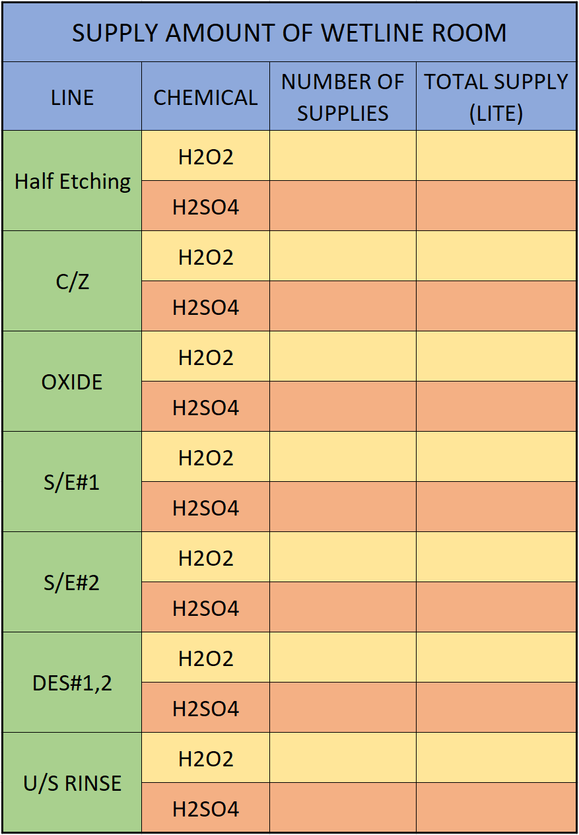Click number of supplies for S/E#2 H2SO4
Screen dimensions: 579x835
click(x=343, y=607)
